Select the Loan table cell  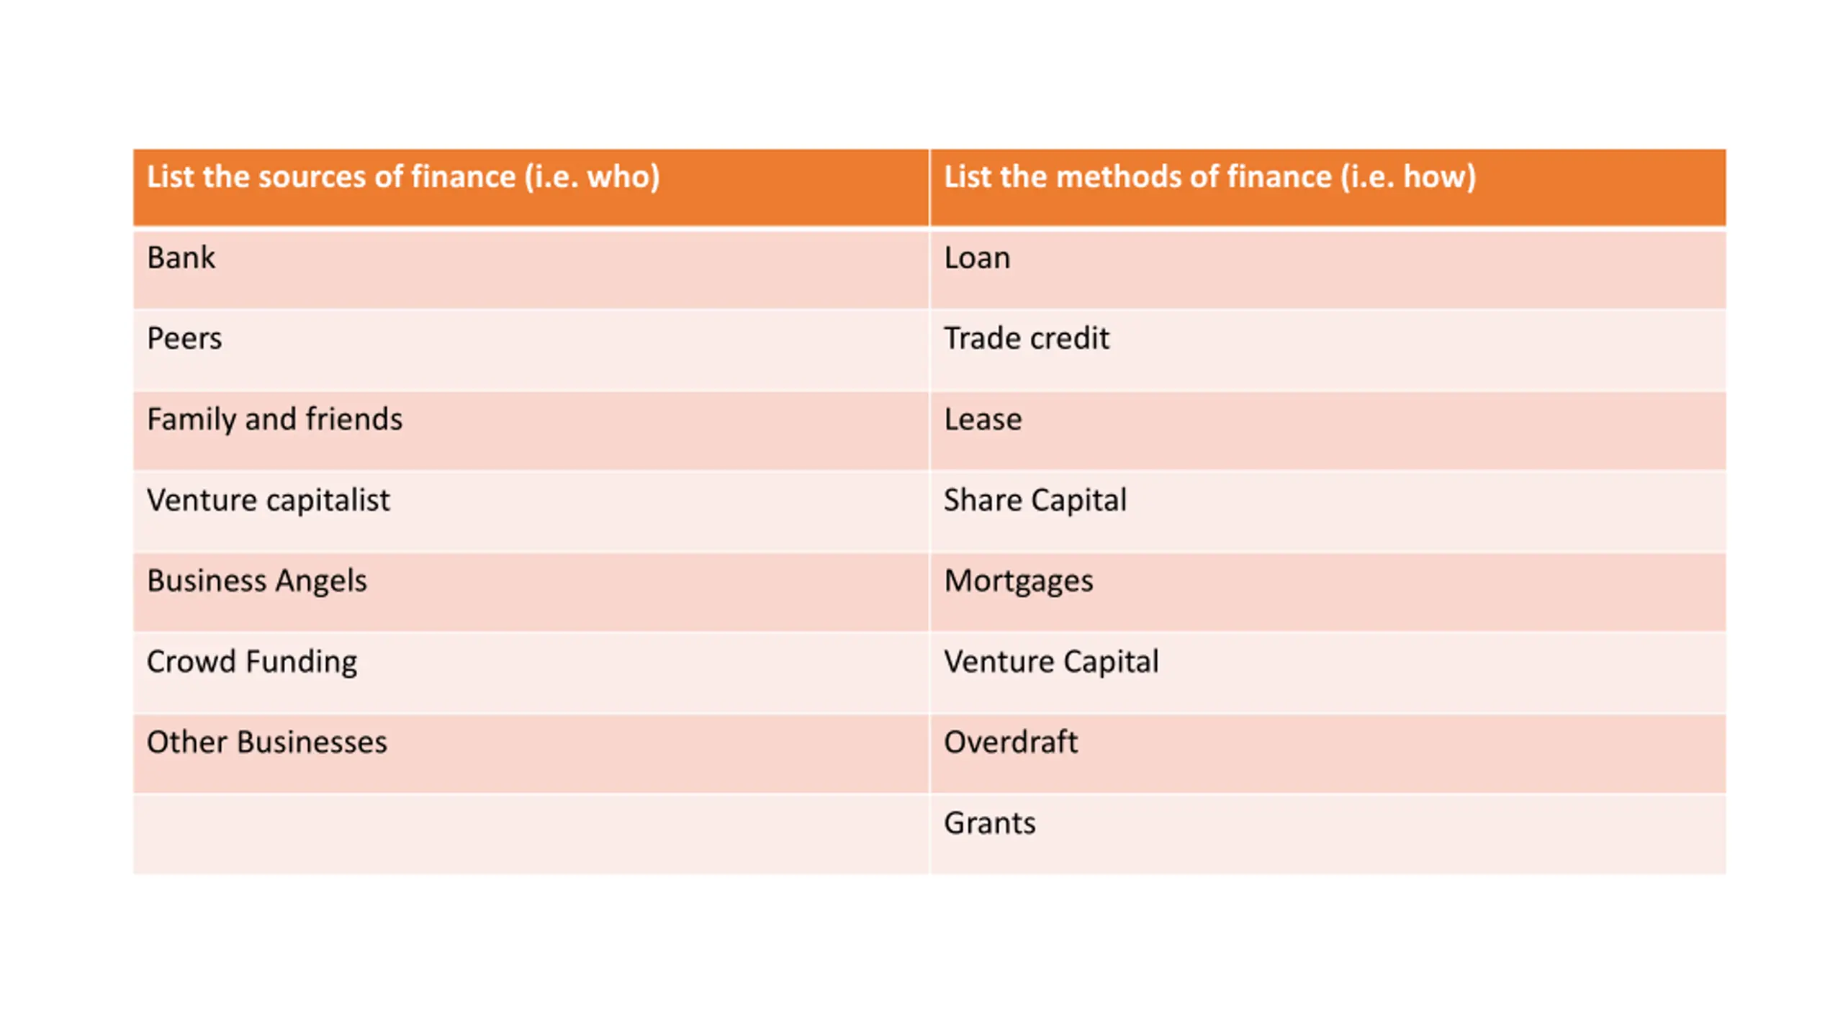[x=1328, y=269]
